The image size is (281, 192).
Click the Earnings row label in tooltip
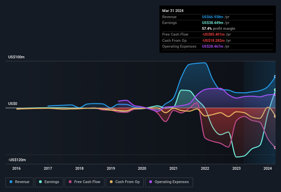[x=169, y=23]
